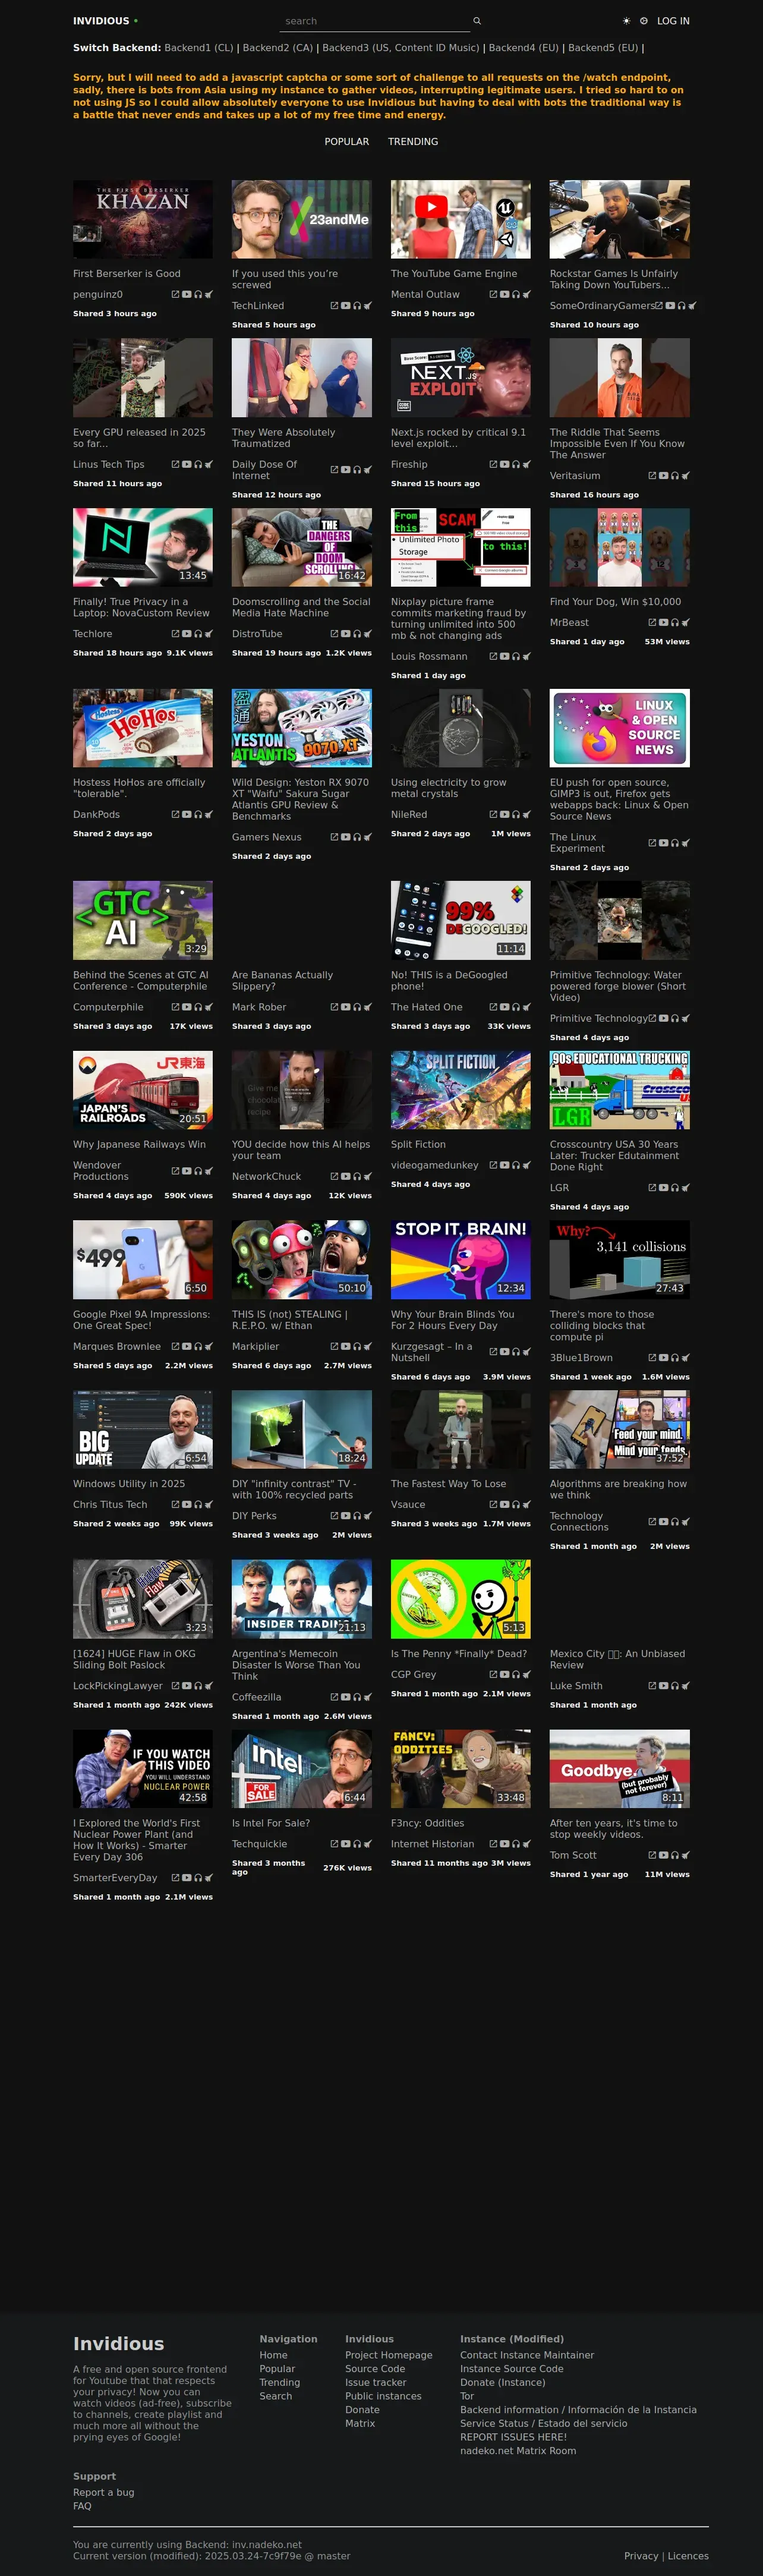Switch to Backend5 (EU)
The height and width of the screenshot is (2576, 763).
coord(603,47)
